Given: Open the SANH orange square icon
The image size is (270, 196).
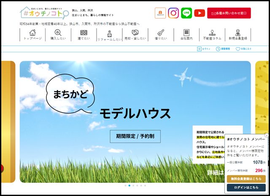Looking at the screenshot, I should pos(160,13).
